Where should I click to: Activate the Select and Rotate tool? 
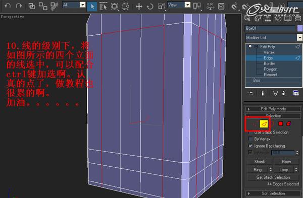[150, 7]
